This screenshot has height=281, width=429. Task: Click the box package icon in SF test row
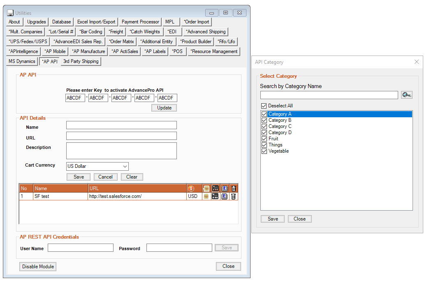206,197
